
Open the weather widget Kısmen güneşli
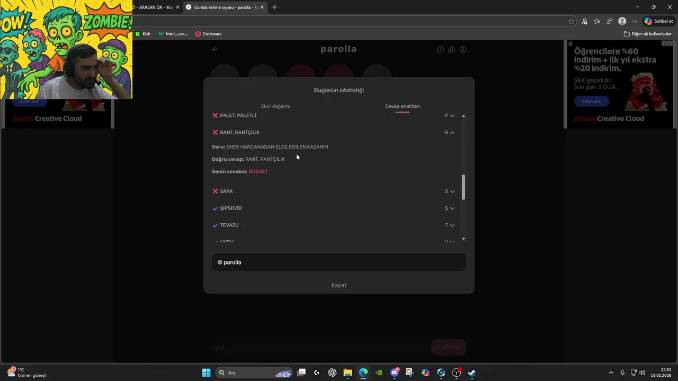[x=26, y=373]
